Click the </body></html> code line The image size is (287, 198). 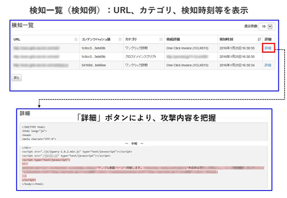[33, 184]
